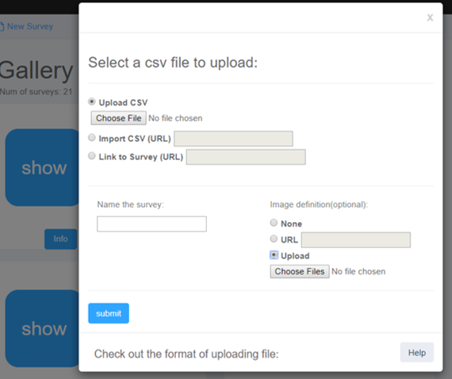This screenshot has width=452, height=379.
Task: Select Upload radio for image definition
Action: pos(274,255)
